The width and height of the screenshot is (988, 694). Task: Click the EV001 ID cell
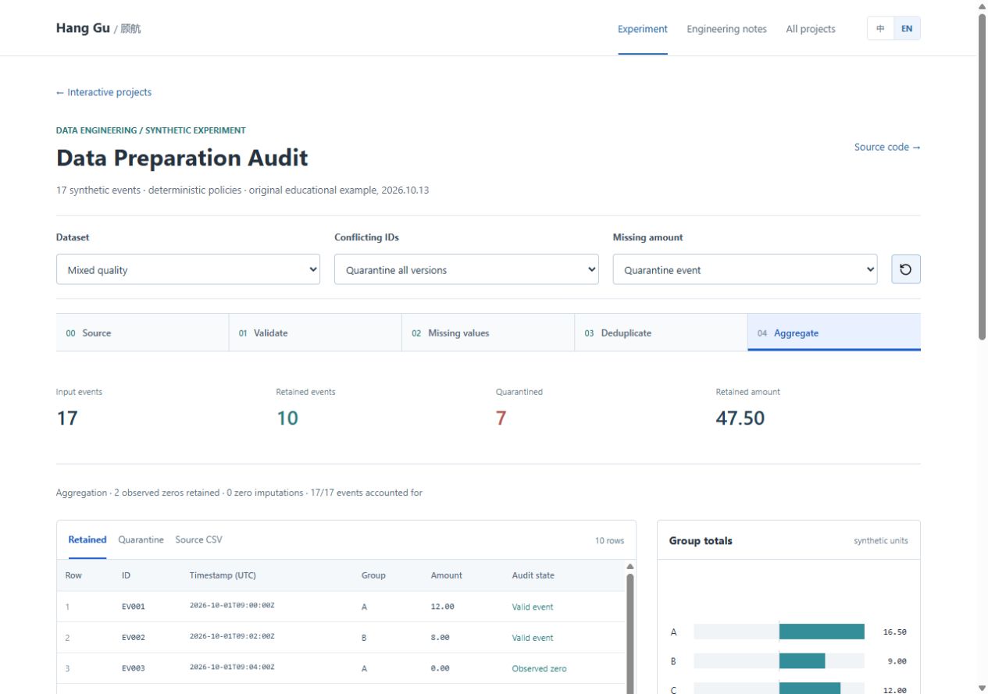point(133,607)
